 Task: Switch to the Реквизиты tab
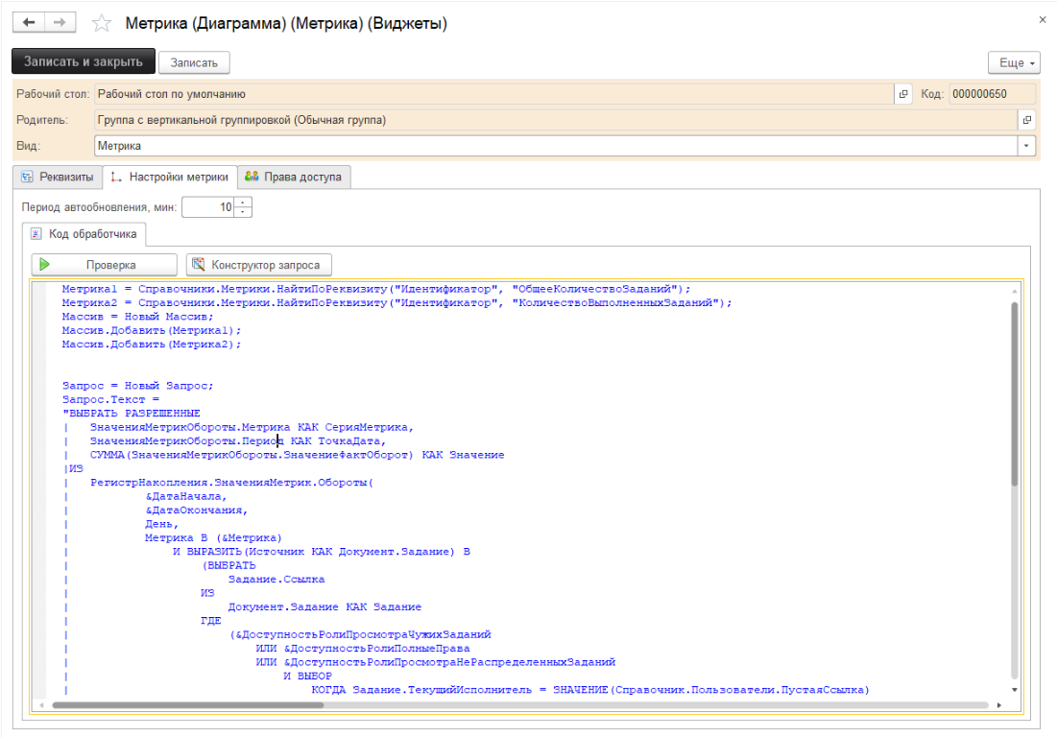pyautogui.click(x=58, y=177)
